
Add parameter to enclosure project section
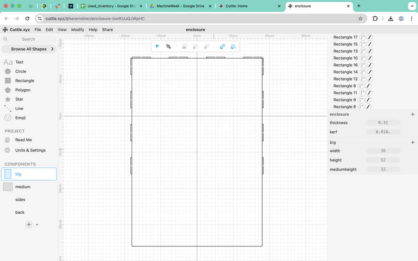click(x=413, y=114)
